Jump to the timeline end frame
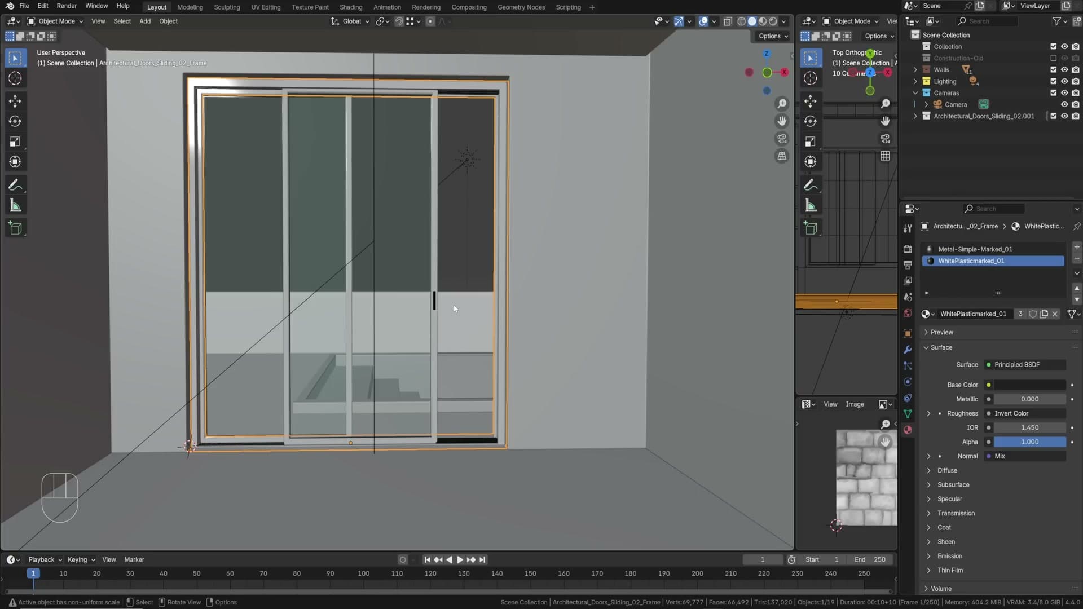 (x=482, y=560)
